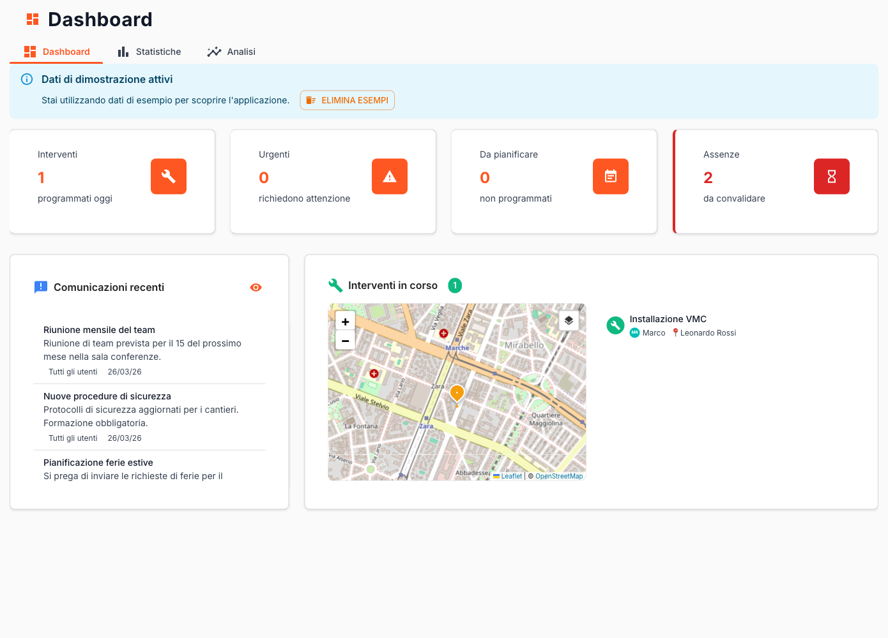Open the Riunione mensile del team message

coord(99,330)
